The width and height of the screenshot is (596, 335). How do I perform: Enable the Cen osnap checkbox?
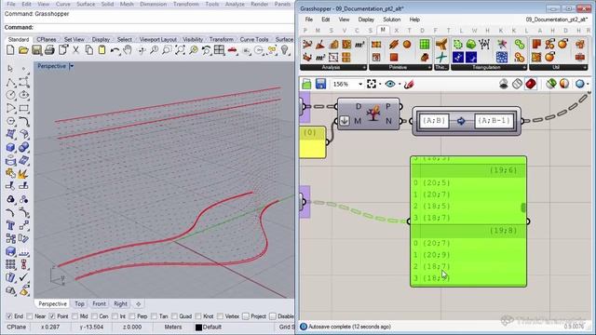coord(94,316)
